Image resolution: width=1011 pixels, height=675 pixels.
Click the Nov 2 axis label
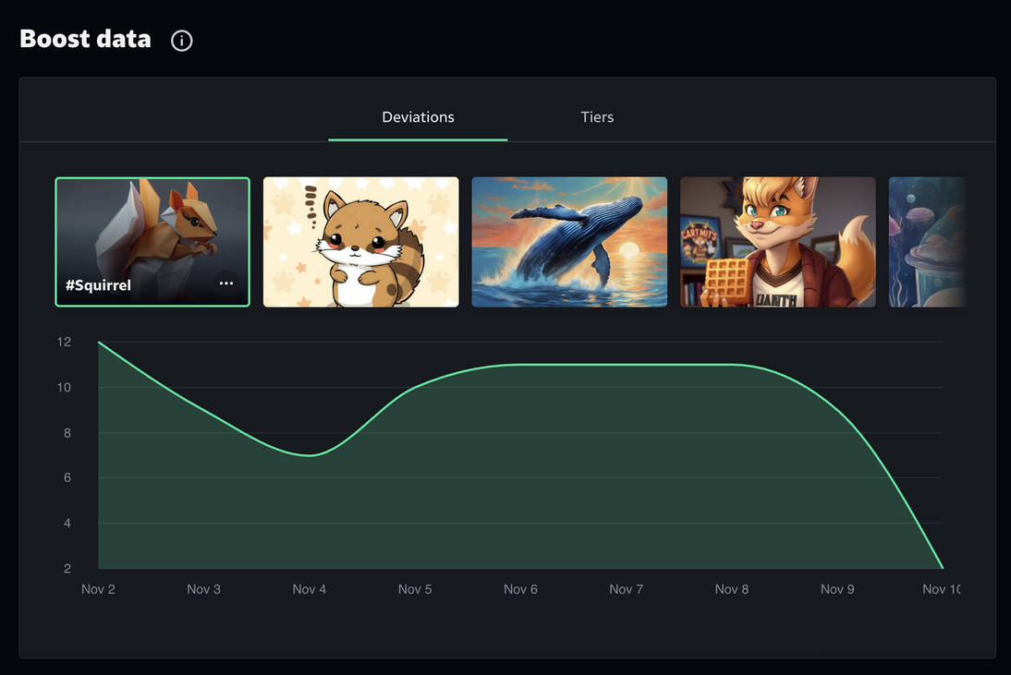98,589
